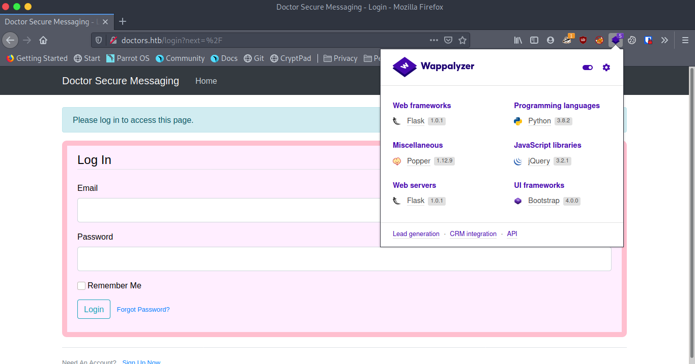Open a new browser tab

(x=123, y=21)
